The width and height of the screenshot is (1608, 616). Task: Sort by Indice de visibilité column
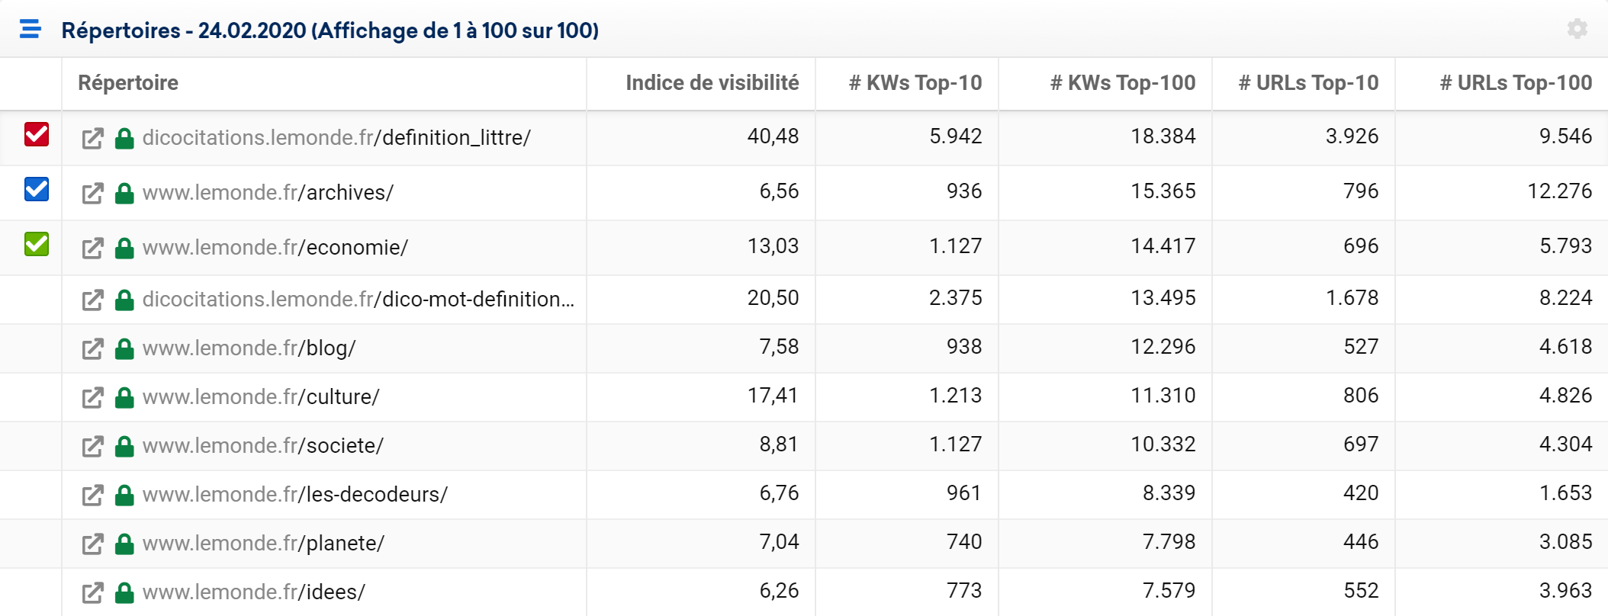pyautogui.click(x=712, y=82)
